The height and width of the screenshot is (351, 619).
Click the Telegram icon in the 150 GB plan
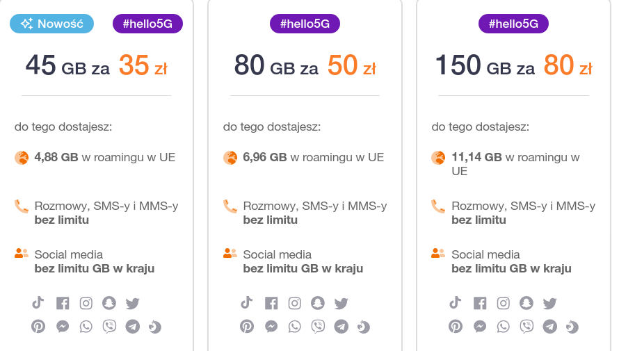pos(549,326)
